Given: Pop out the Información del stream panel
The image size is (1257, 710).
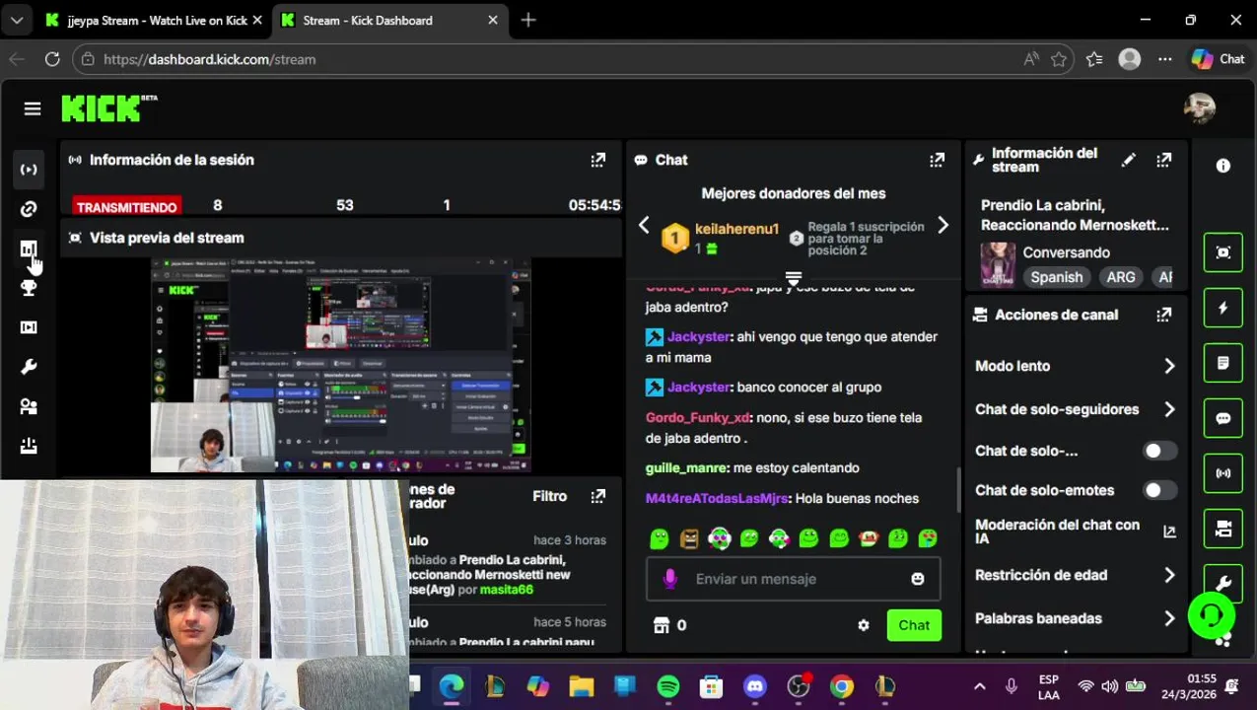Looking at the screenshot, I should pos(1164,160).
